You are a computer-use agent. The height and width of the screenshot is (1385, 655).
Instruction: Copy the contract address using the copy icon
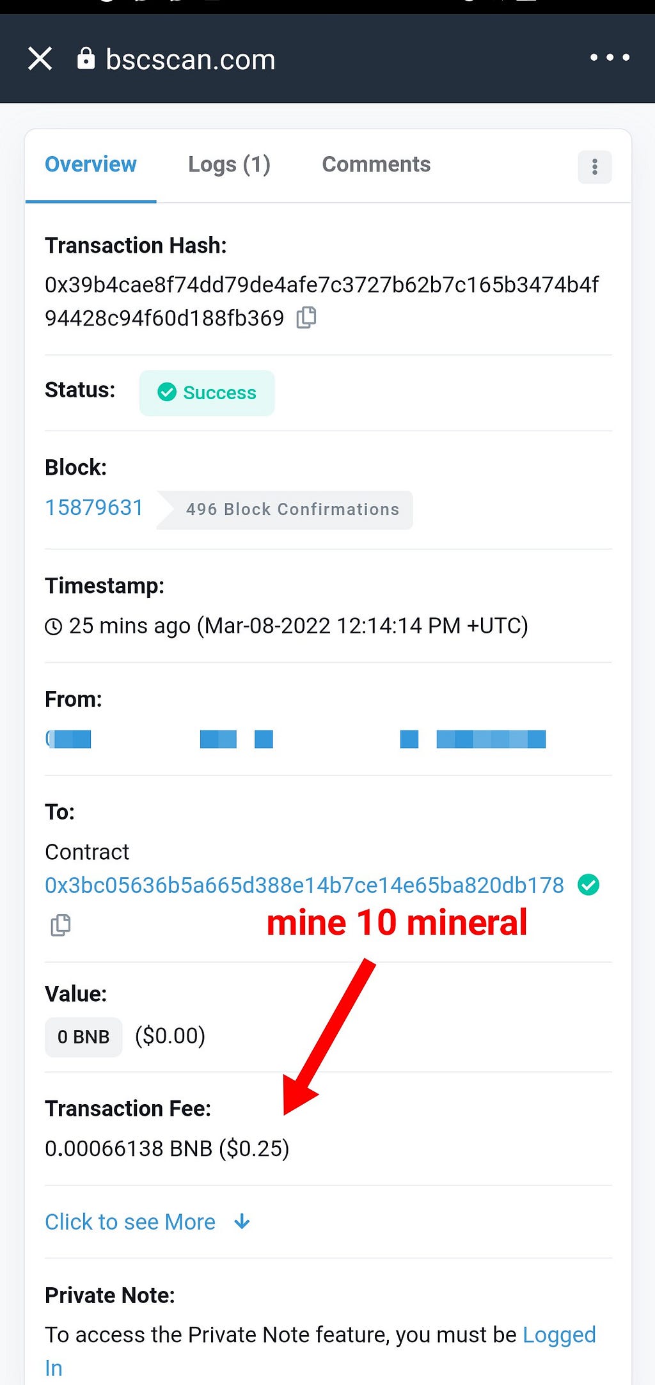click(x=60, y=925)
